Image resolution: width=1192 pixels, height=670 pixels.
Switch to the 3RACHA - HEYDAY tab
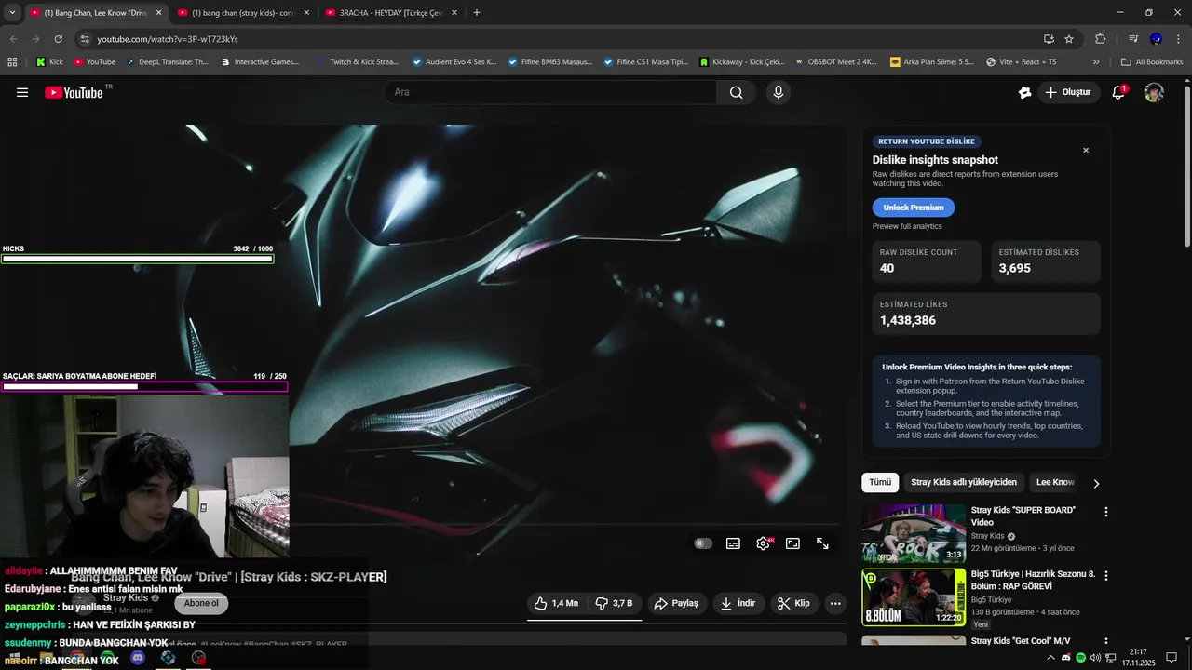pyautogui.click(x=391, y=13)
